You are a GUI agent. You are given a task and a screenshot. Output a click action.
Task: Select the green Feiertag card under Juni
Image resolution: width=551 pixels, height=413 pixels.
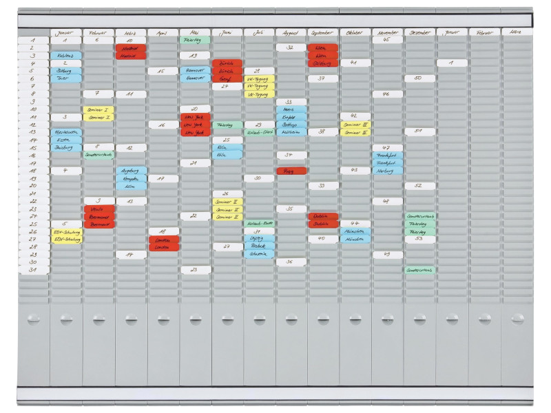pos(227,125)
